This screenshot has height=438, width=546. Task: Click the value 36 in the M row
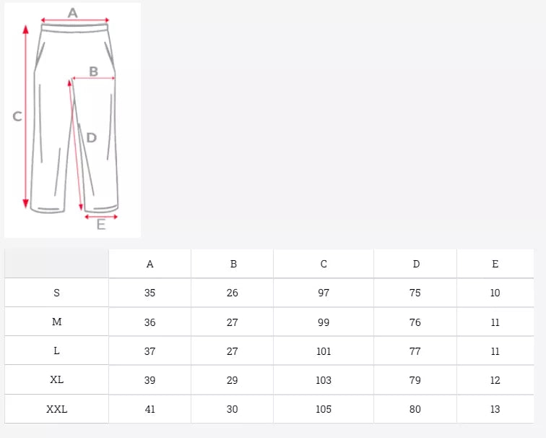[149, 322]
